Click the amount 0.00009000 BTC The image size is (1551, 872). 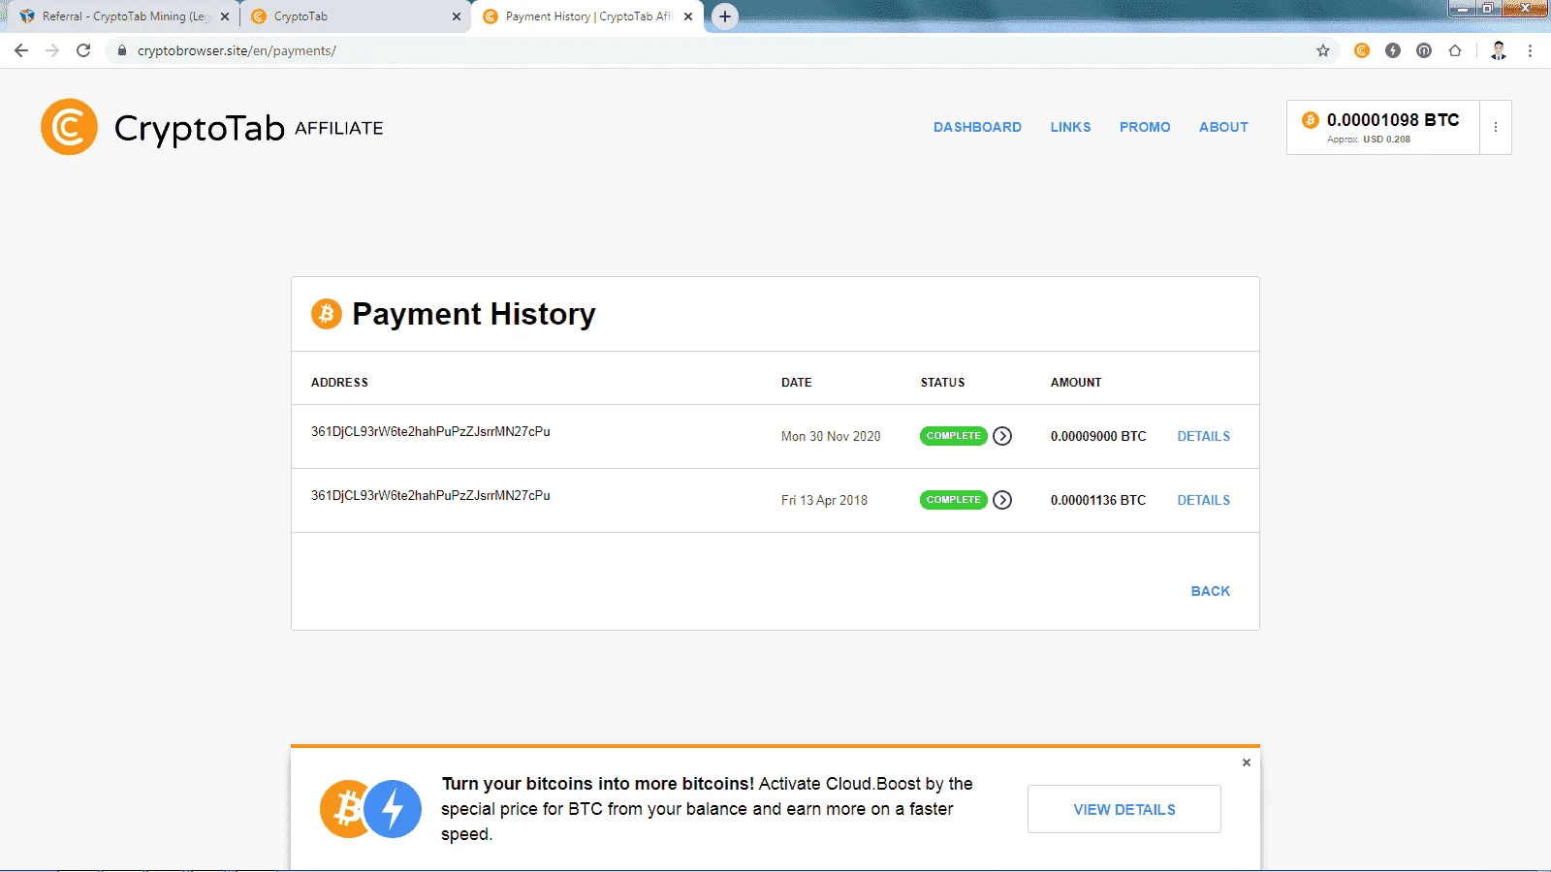[x=1098, y=437]
